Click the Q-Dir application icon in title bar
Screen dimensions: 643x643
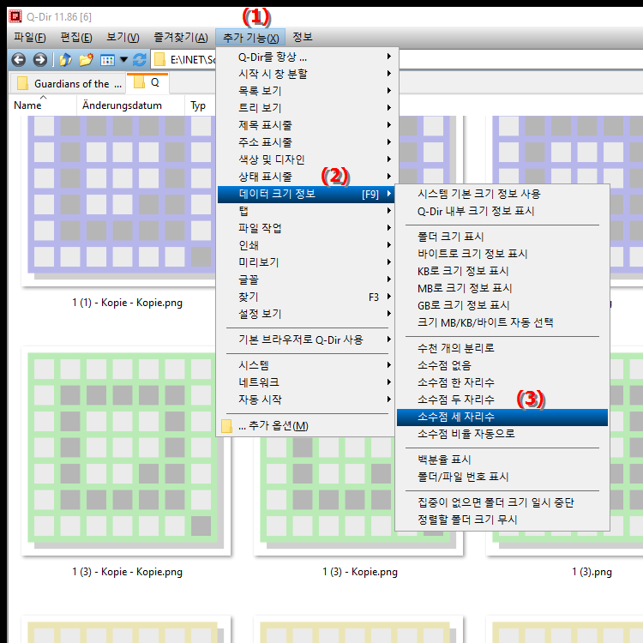point(15,16)
